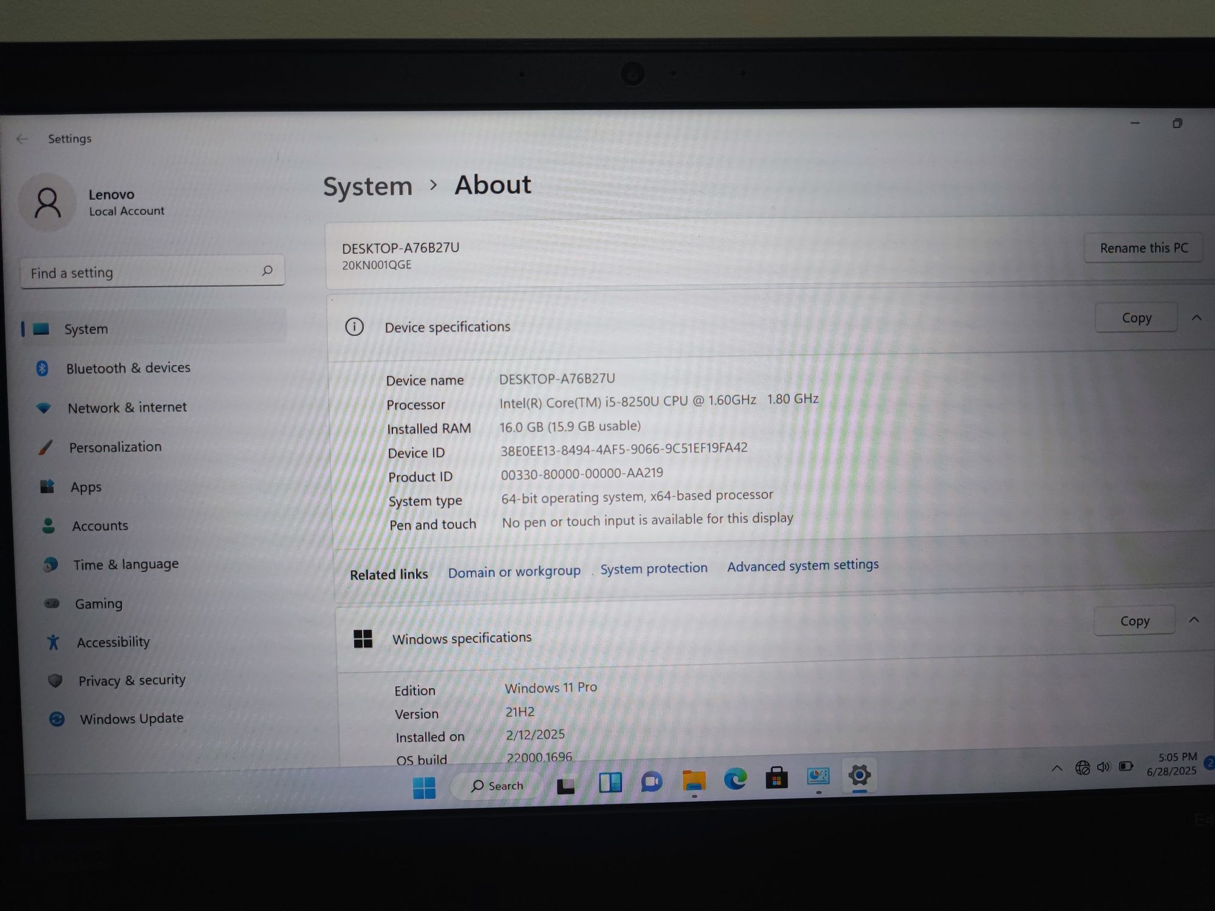The image size is (1215, 911).
Task: Click the battery tray icon
Action: click(1126, 766)
